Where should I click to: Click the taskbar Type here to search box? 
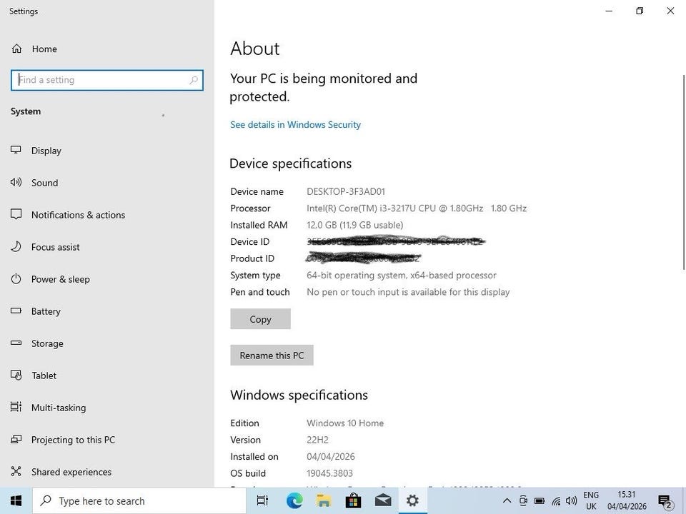[x=139, y=501]
